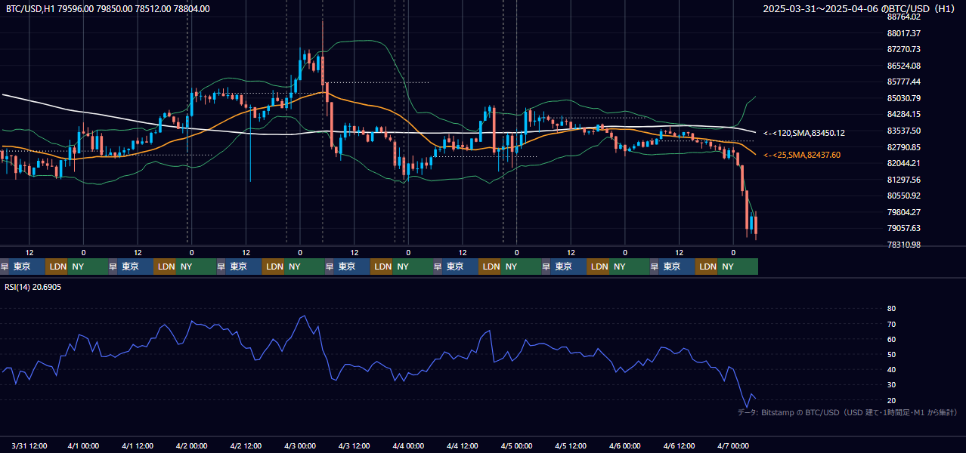Click the Bitstamp data source caption
The width and height of the screenshot is (966, 453).
tap(847, 412)
